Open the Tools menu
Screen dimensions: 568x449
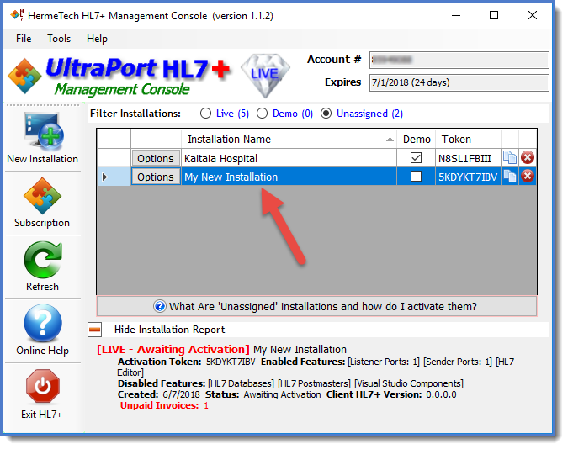[x=59, y=39]
